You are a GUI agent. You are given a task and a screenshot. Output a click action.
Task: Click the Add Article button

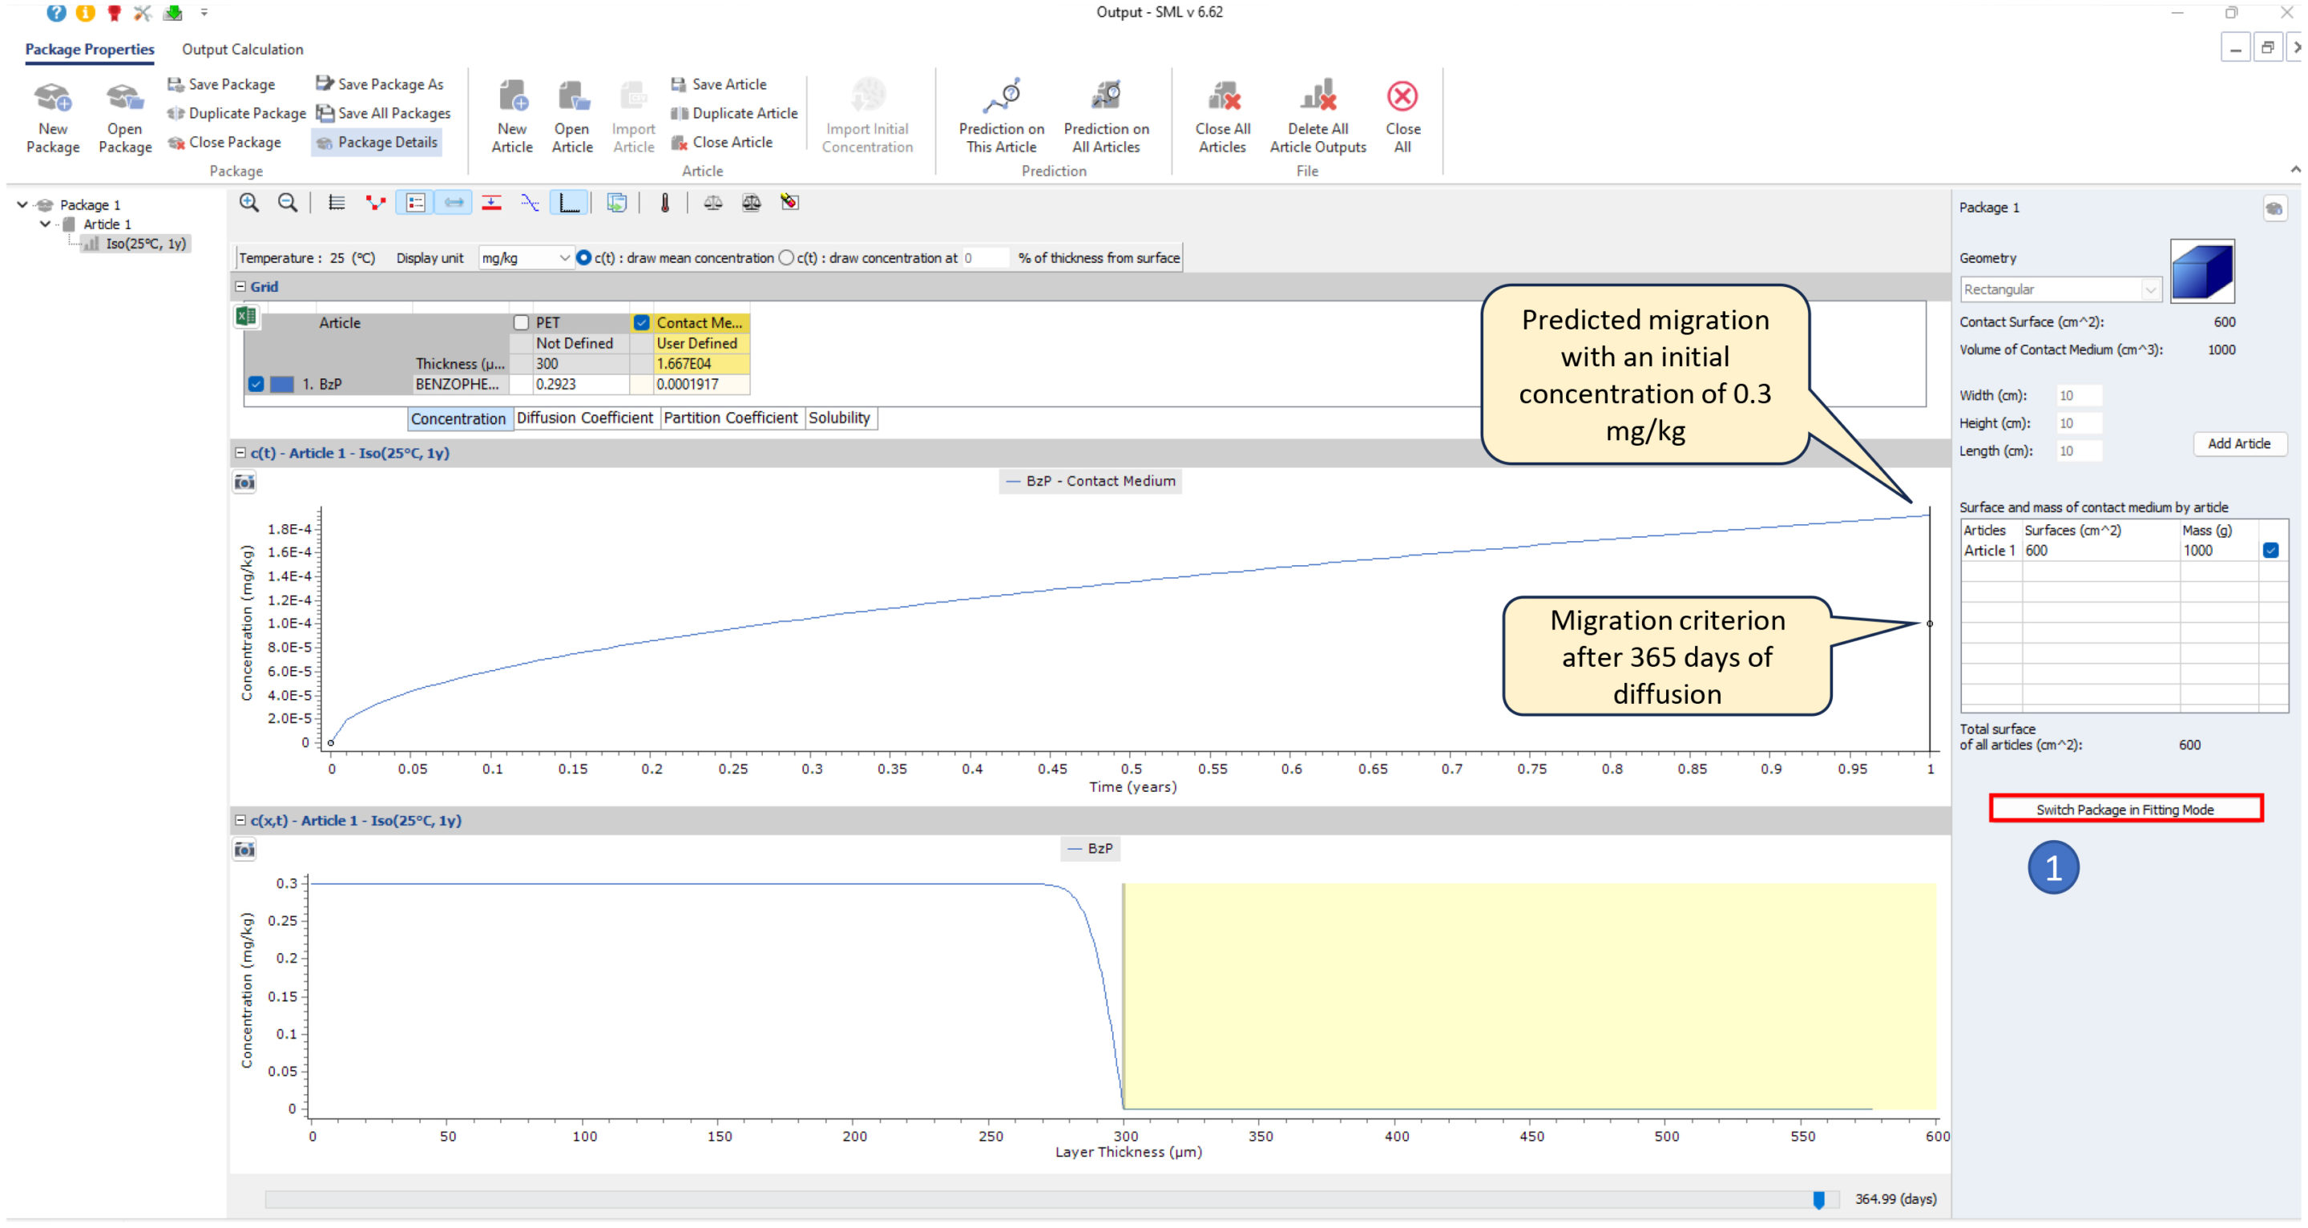(x=2238, y=444)
